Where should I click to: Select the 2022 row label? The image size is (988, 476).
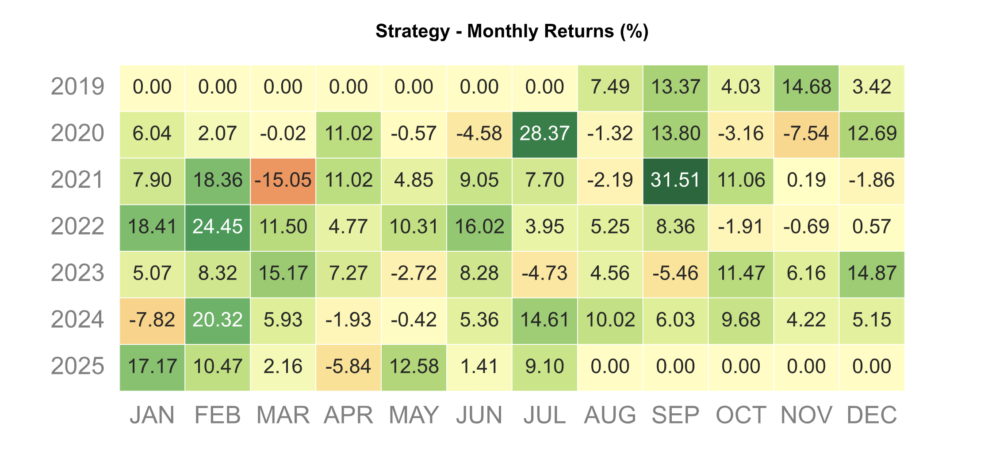point(77,227)
